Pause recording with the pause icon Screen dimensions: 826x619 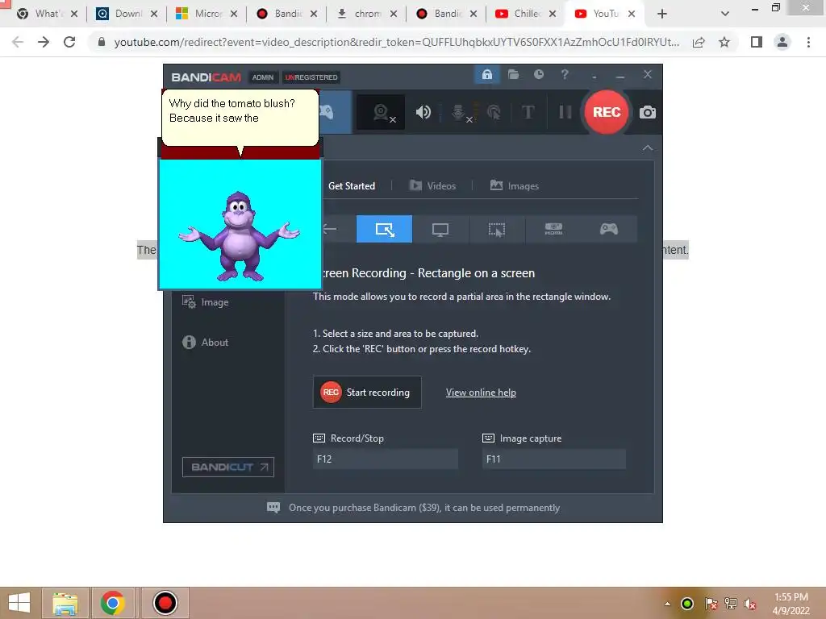click(565, 112)
